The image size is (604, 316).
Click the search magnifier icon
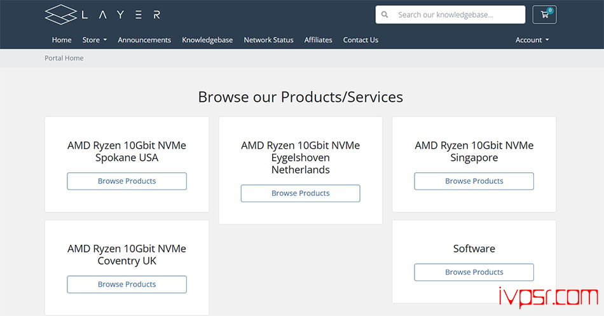[x=385, y=15]
